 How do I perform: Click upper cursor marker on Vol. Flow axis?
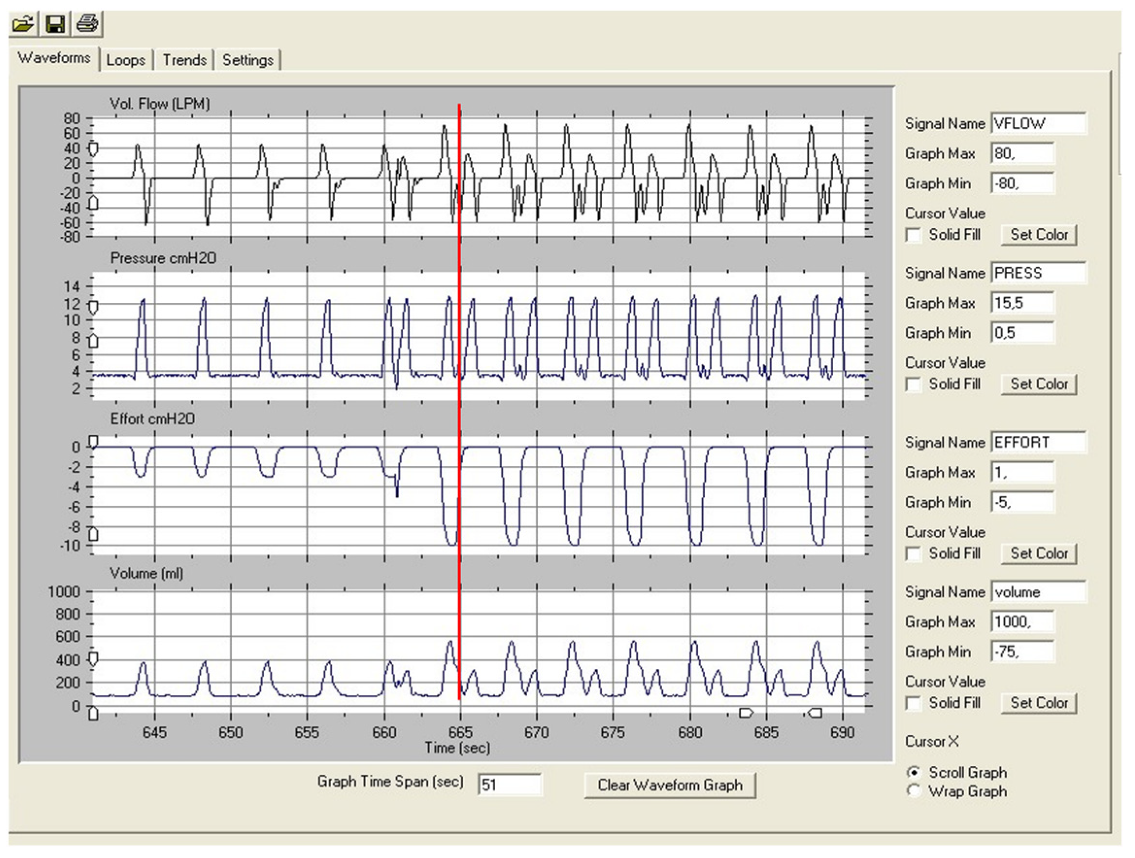coord(93,149)
